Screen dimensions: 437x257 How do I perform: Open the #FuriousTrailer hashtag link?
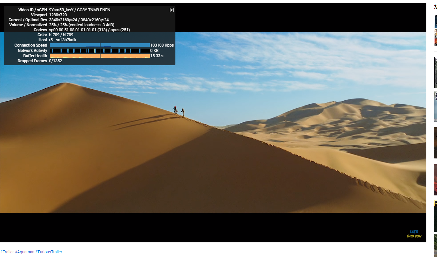pos(49,252)
